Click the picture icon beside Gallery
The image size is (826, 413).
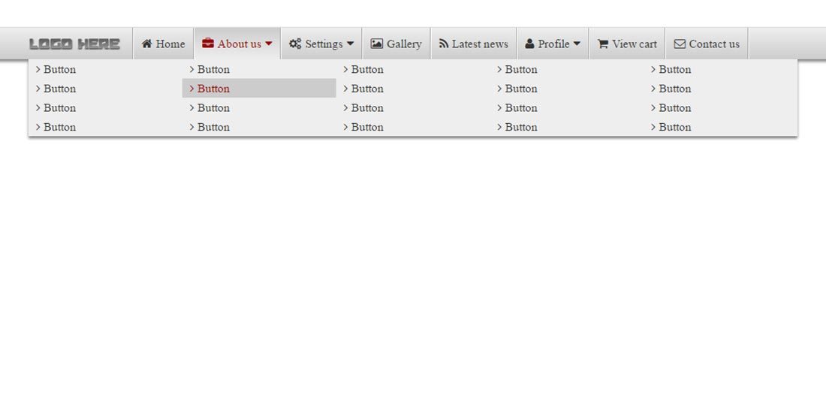pos(377,44)
